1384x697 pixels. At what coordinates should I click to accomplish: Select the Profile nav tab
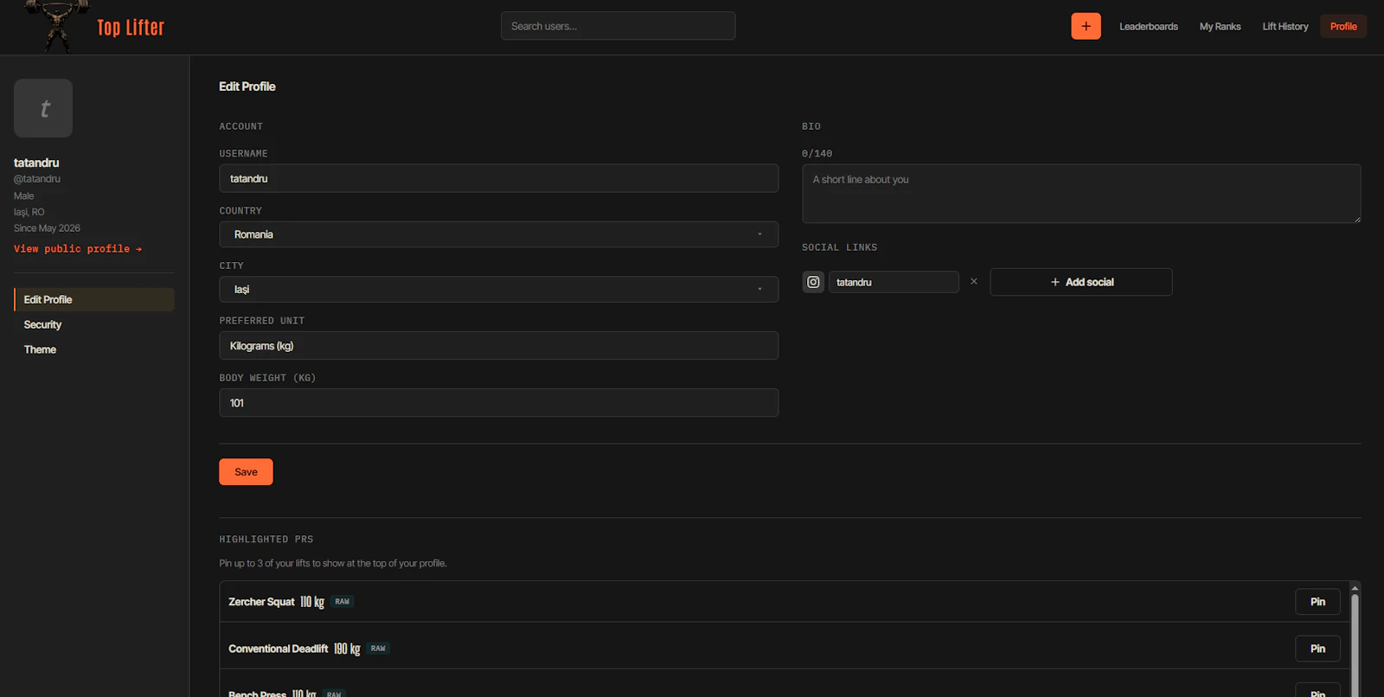1343,27
